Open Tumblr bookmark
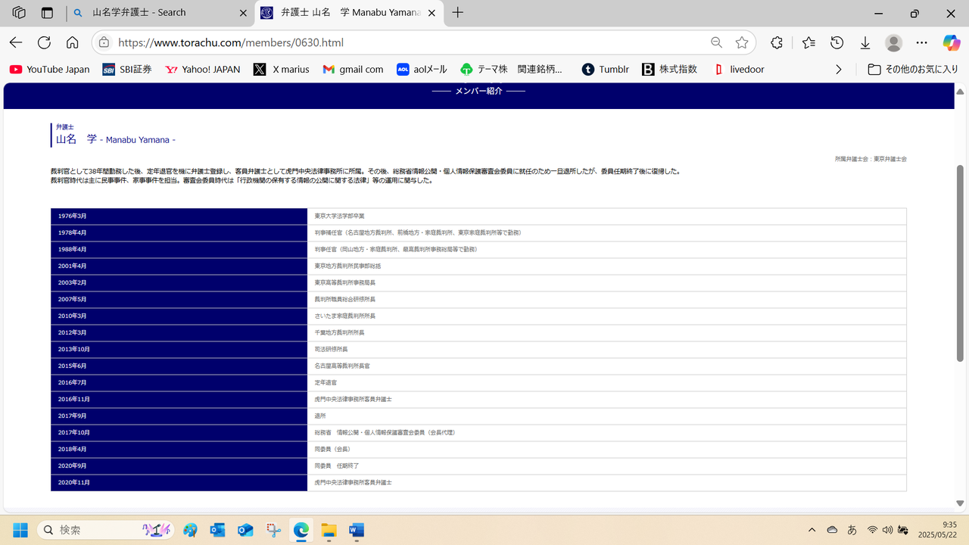The image size is (969, 545). [606, 69]
